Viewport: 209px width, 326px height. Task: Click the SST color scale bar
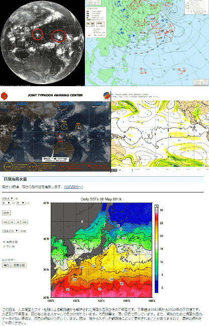(x=157, y=249)
